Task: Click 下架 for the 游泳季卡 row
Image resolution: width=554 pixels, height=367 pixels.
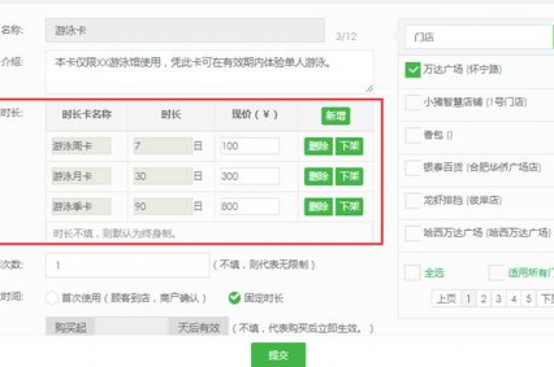Action: (349, 207)
